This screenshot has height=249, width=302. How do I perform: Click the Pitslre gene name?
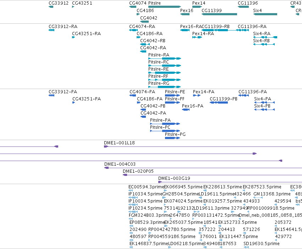click(154, 3)
